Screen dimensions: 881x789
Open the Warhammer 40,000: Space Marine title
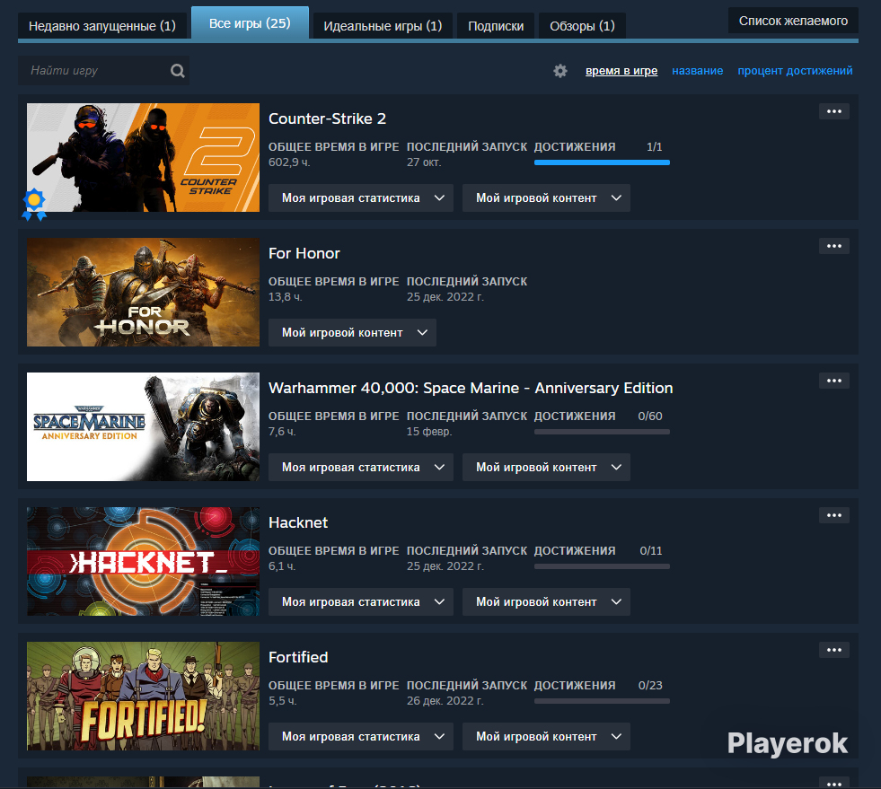click(471, 388)
